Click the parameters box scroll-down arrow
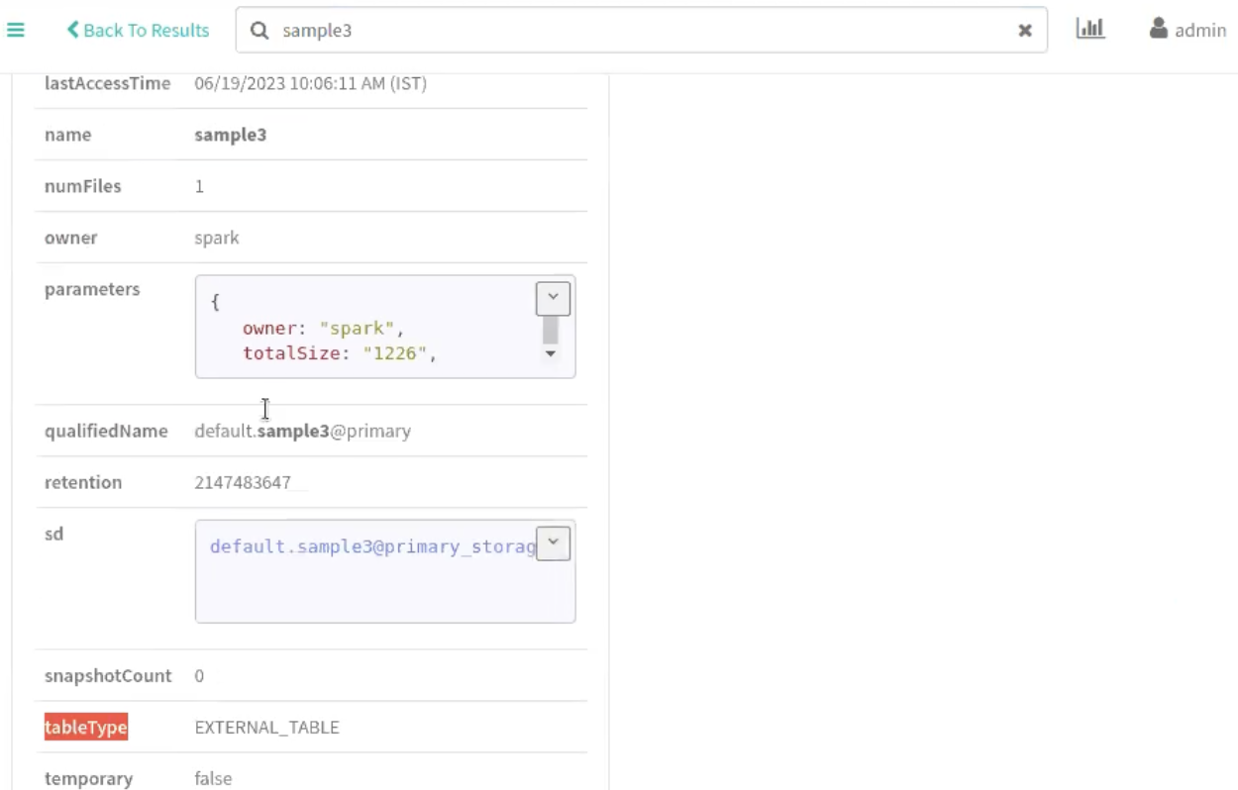Screen dimensions: 1238x790 point(551,354)
